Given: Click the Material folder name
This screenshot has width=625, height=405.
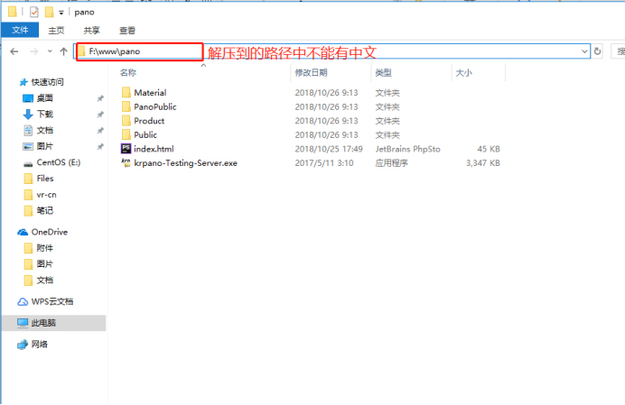Looking at the screenshot, I should (x=150, y=92).
